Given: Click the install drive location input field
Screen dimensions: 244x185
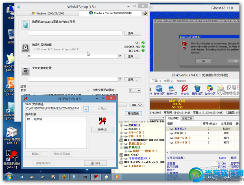Looking at the screenshot, I should click(x=73, y=79).
